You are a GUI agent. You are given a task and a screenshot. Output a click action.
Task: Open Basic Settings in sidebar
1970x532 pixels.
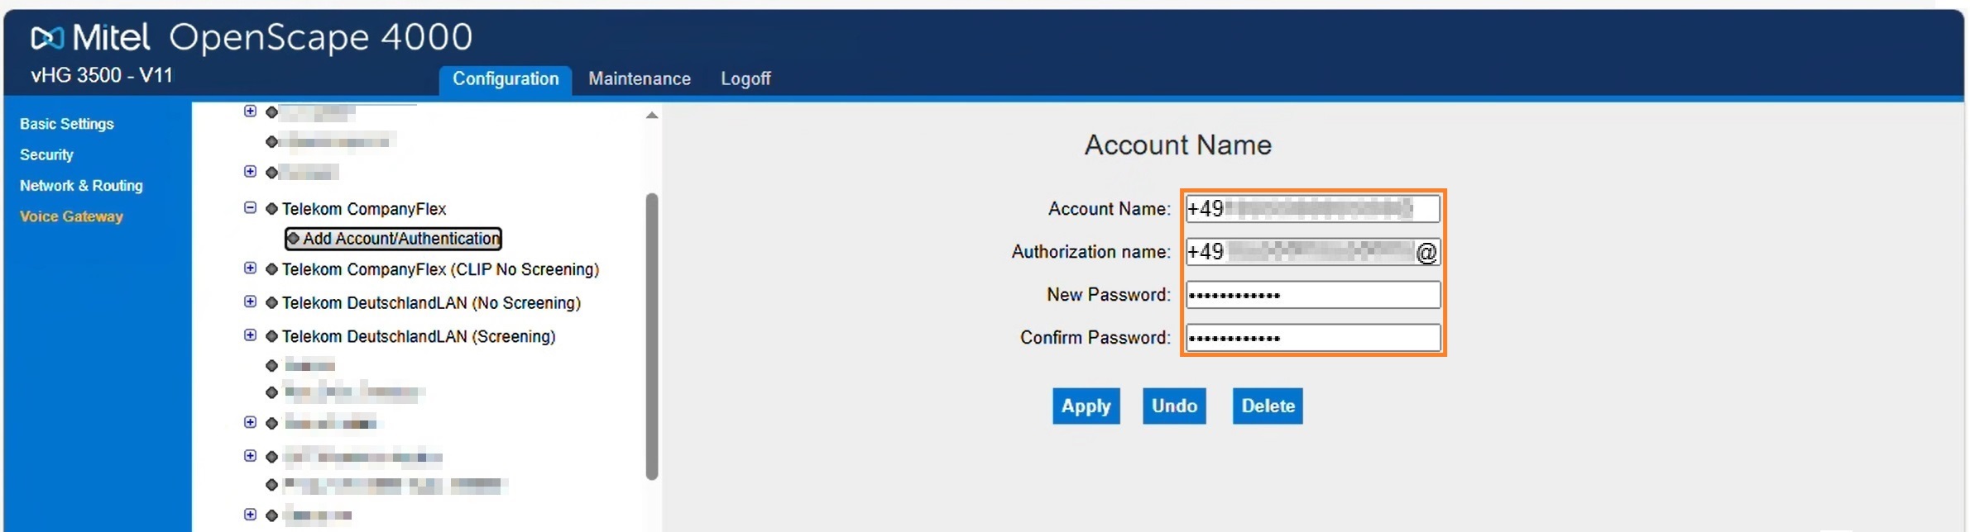[67, 124]
